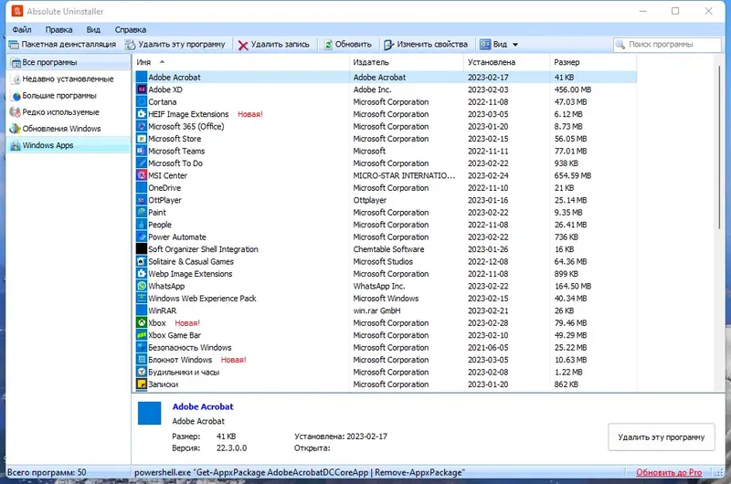731x484 pixels.
Task: Click the Solitaire & Casual Games icon
Action: [142, 261]
